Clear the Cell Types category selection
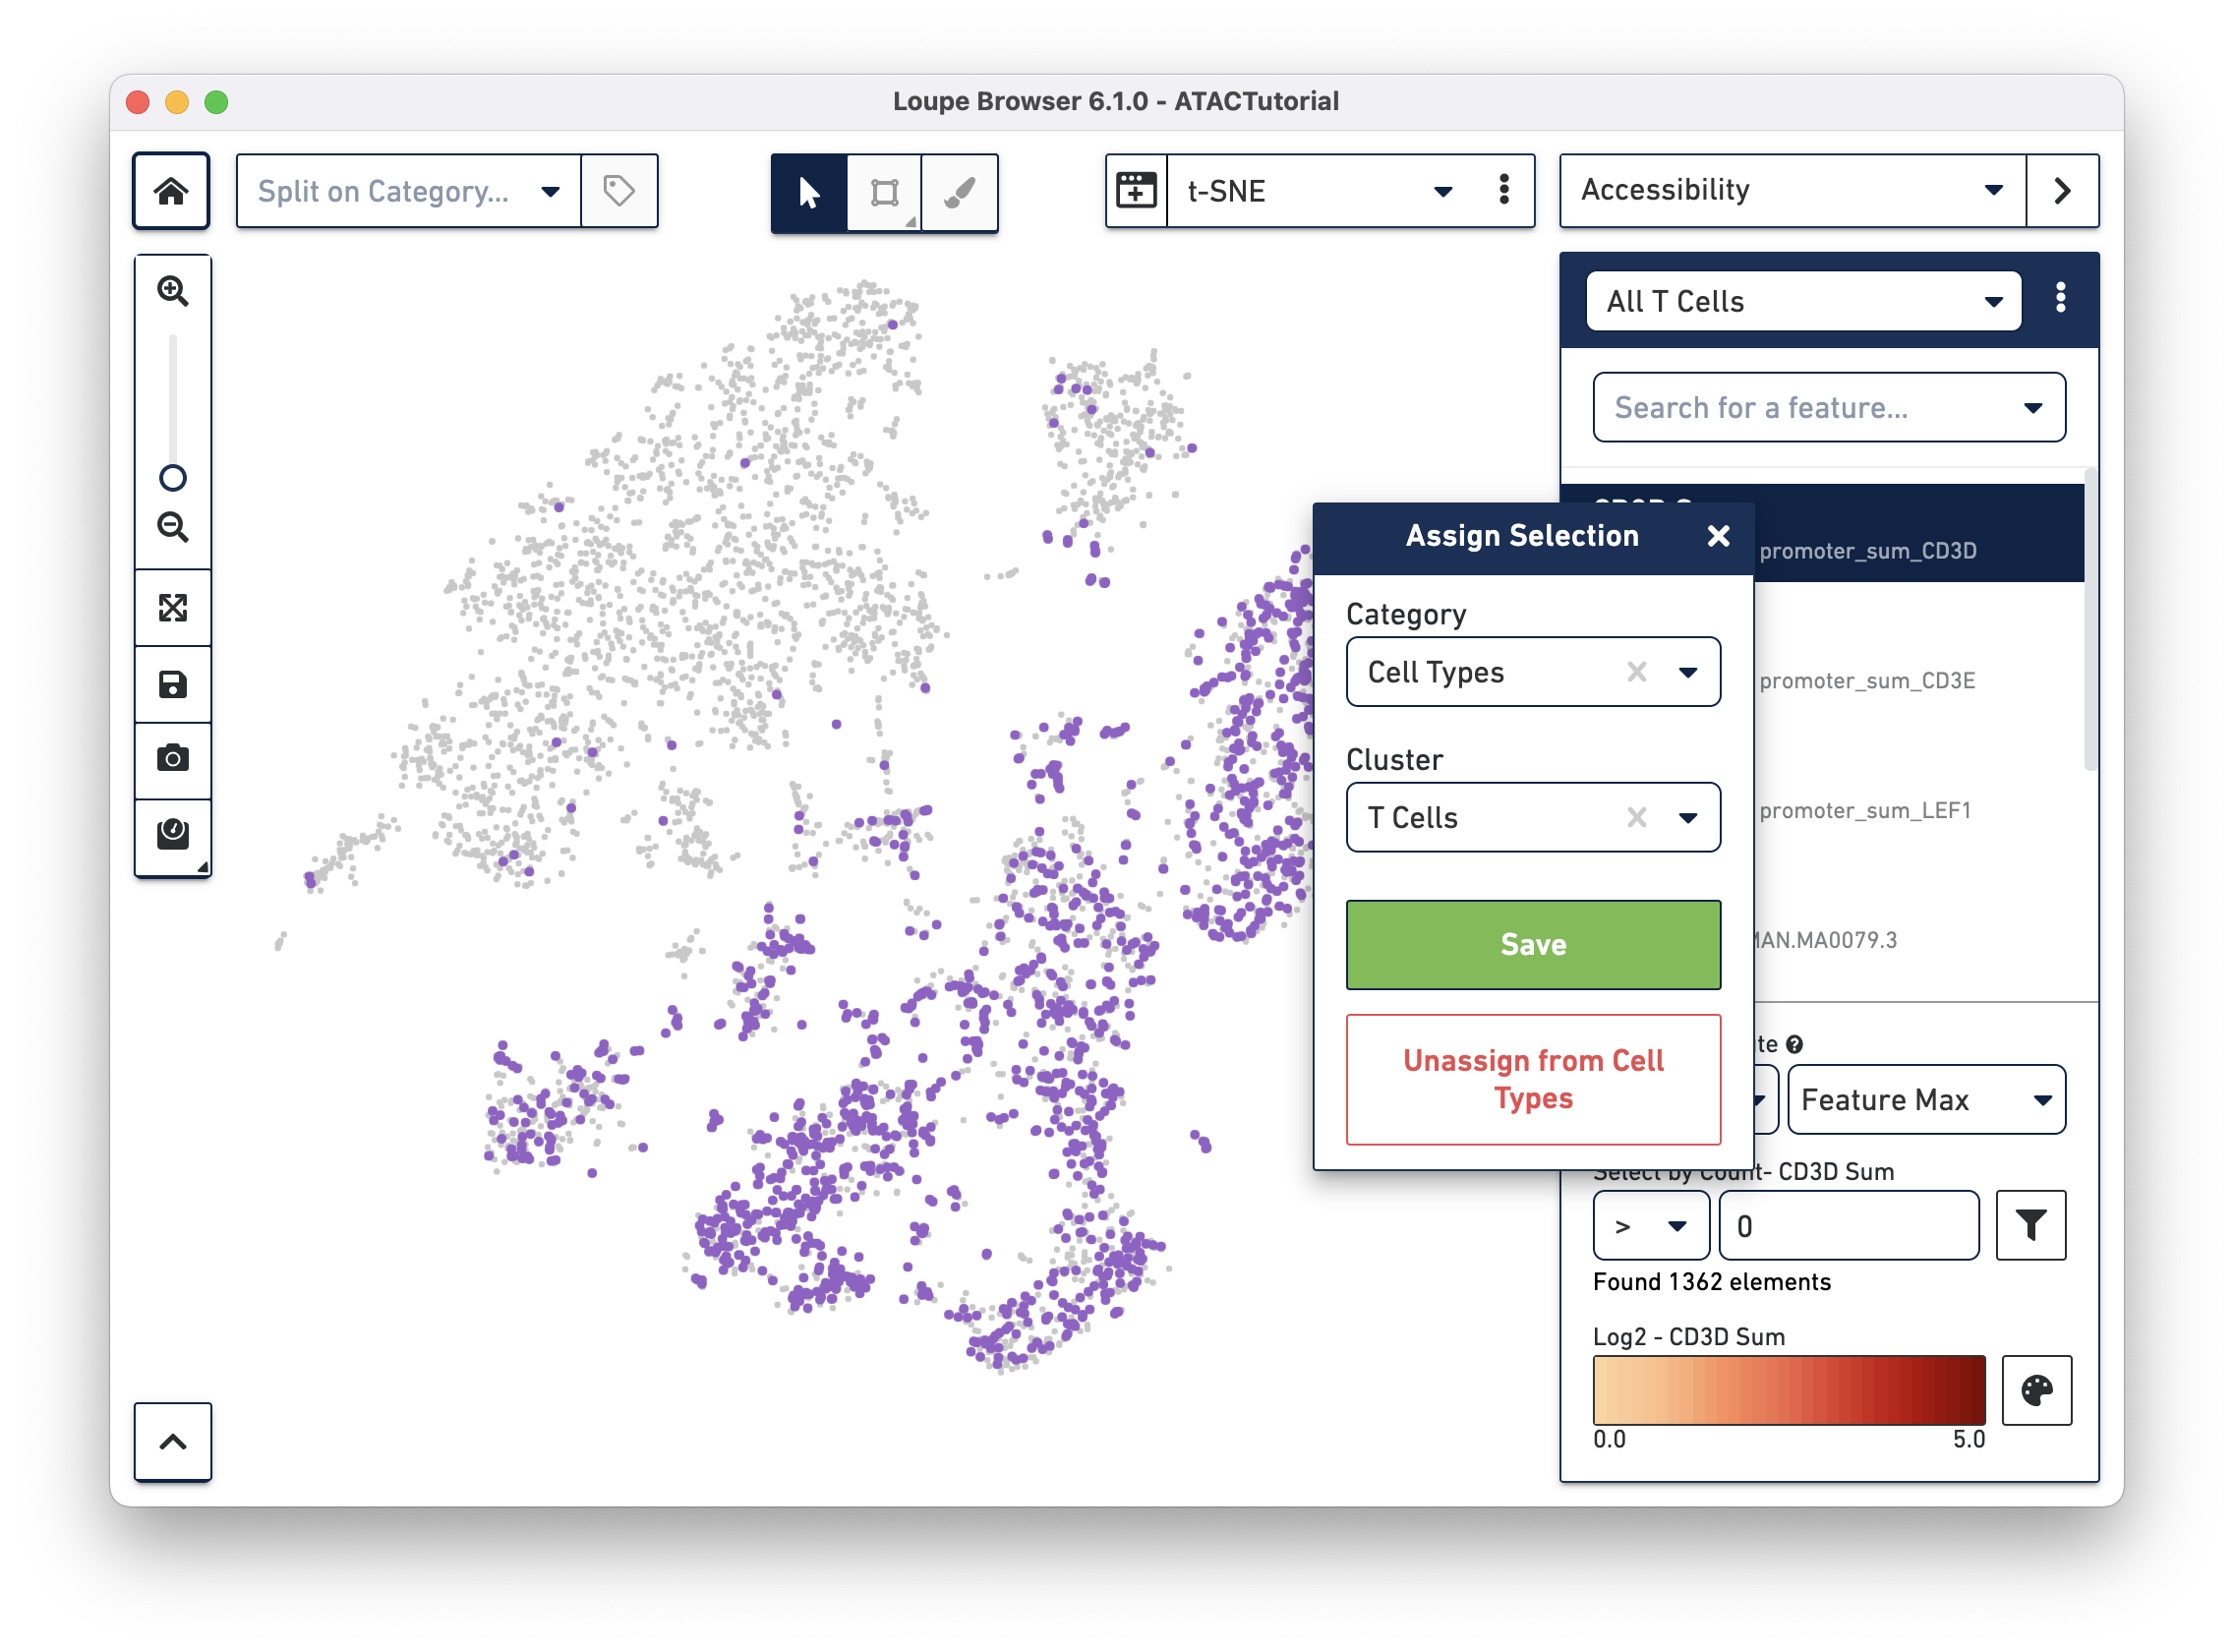The width and height of the screenshot is (2234, 1652). (x=1636, y=672)
